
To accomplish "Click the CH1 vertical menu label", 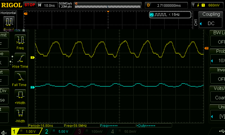I will pyautogui.click(x=196, y=23).
